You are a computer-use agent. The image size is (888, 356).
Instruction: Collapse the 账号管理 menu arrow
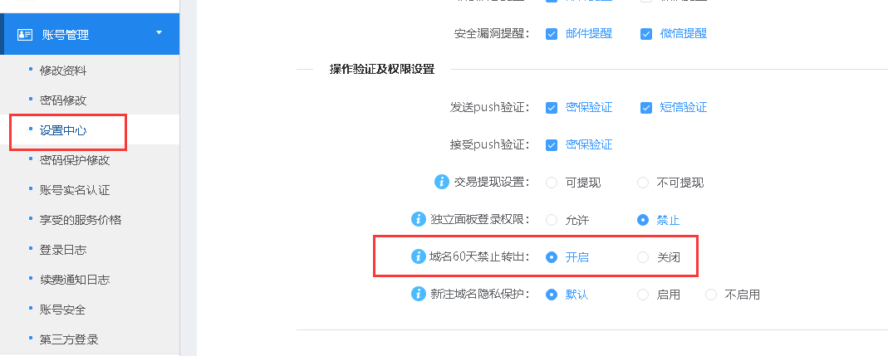click(x=159, y=33)
